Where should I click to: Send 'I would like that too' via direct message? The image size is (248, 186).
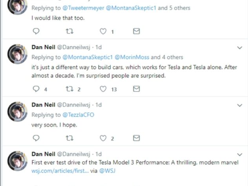[136, 31]
